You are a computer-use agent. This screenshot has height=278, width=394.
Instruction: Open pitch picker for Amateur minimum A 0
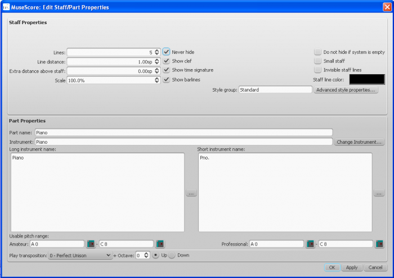click(91, 244)
